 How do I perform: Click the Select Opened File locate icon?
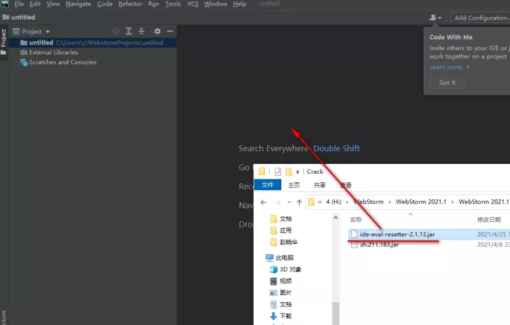[x=116, y=32]
